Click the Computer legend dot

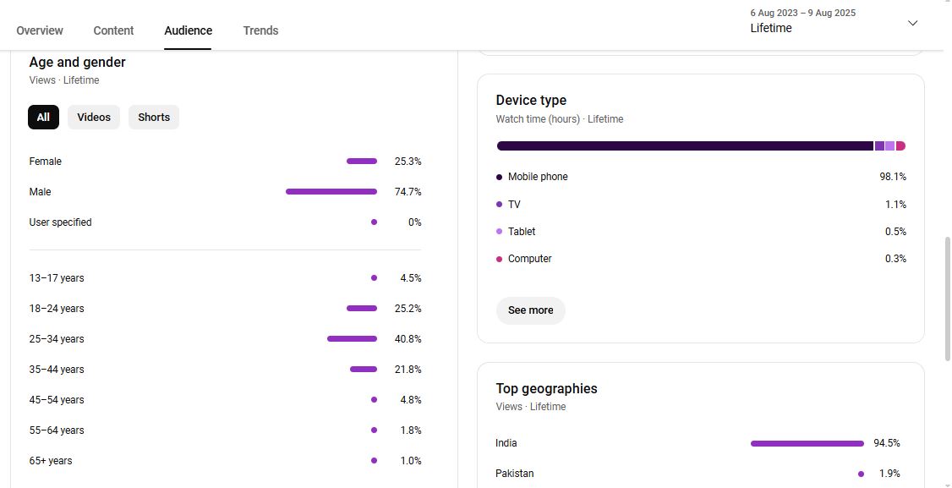point(500,259)
